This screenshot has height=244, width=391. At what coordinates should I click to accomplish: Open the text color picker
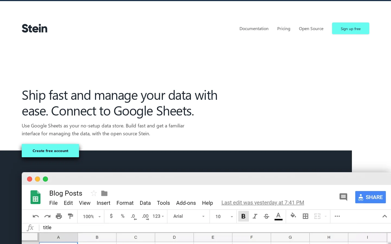(278, 216)
